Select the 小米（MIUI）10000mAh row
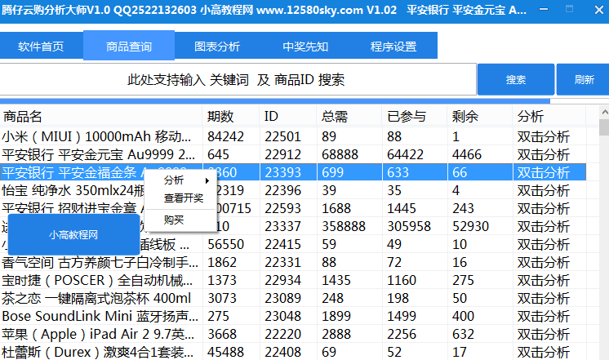This screenshot has height=360, width=609. 293,136
